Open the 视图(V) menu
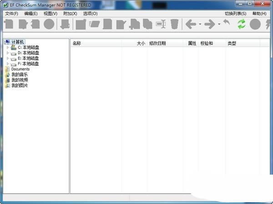The image size is (273, 204). tap(51, 14)
